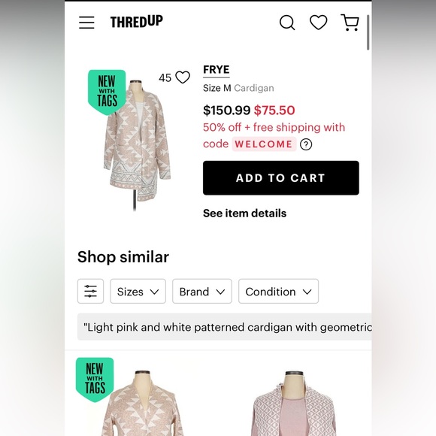
Task: Click the WELCOME code help question mark
Action: [306, 144]
